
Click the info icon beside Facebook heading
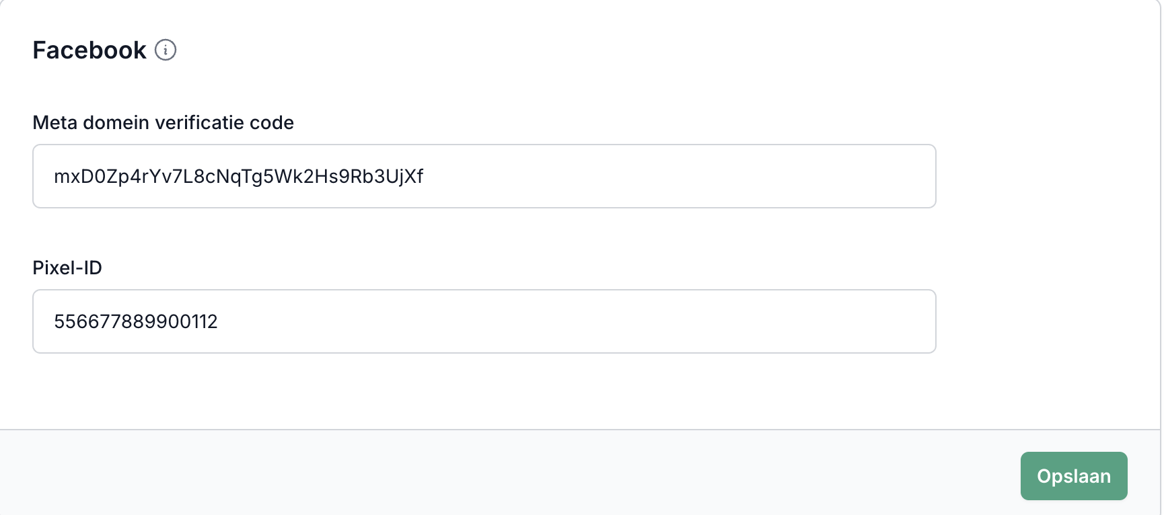point(166,50)
